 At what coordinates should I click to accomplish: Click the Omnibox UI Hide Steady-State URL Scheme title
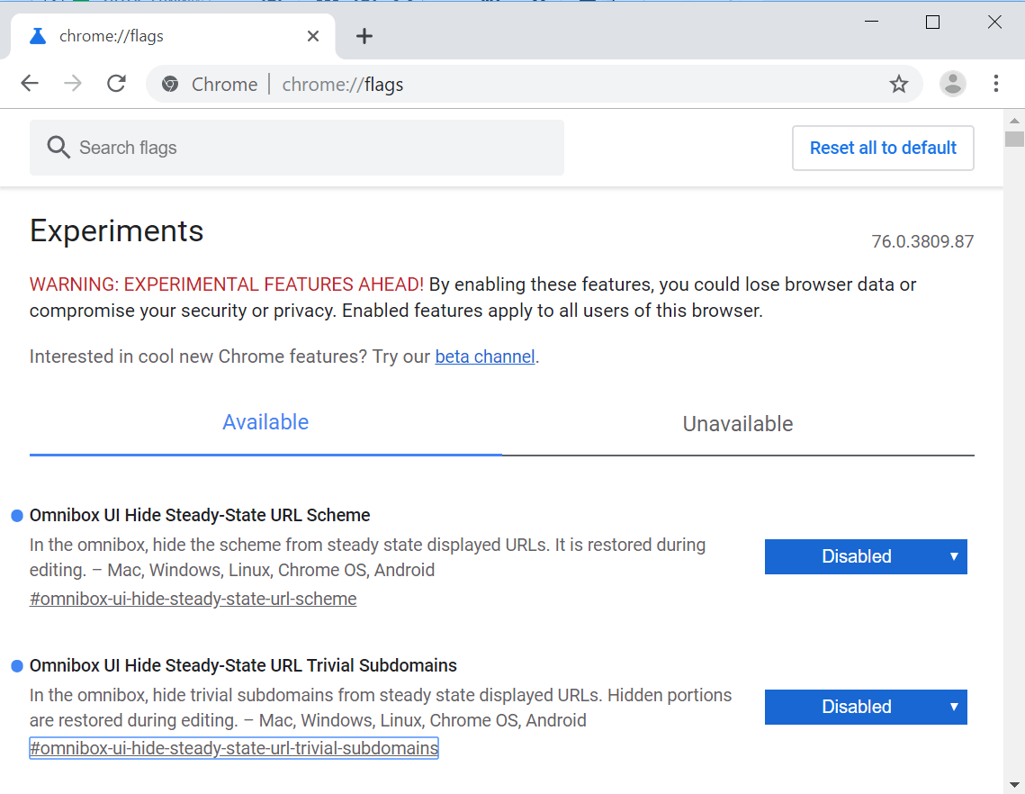click(200, 516)
